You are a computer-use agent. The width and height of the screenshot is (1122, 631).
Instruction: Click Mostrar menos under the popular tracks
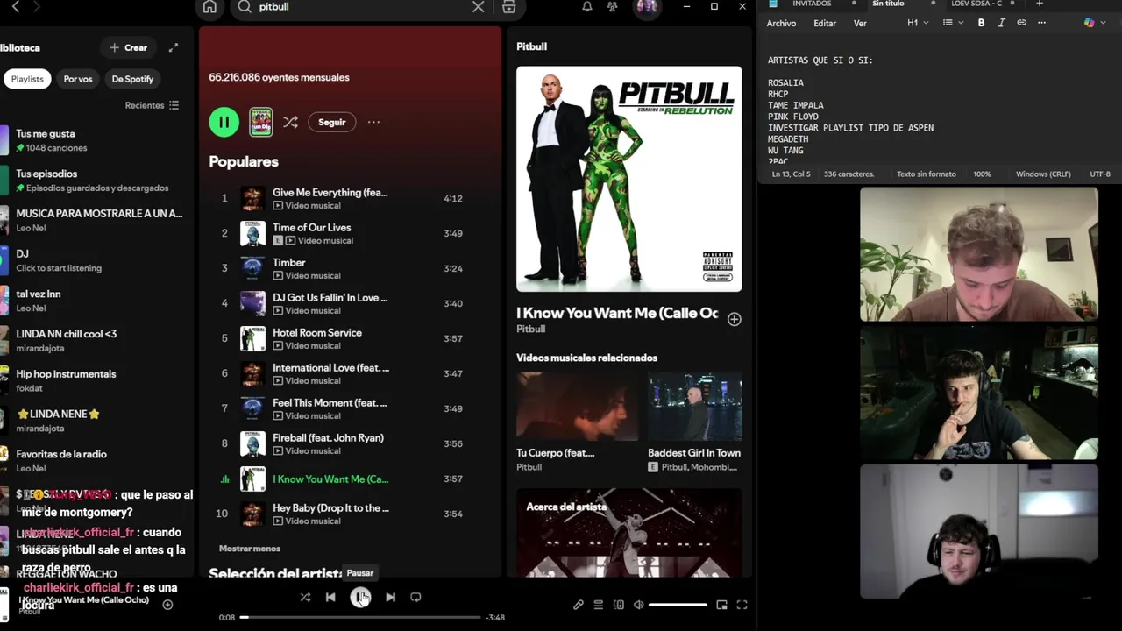pyautogui.click(x=250, y=549)
